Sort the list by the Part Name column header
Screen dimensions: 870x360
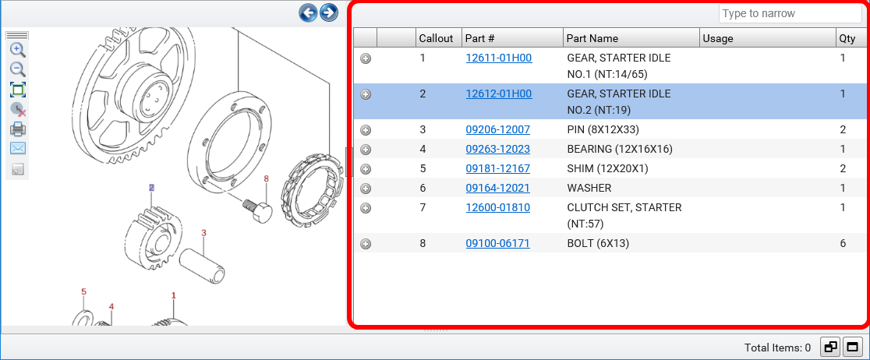(x=592, y=38)
